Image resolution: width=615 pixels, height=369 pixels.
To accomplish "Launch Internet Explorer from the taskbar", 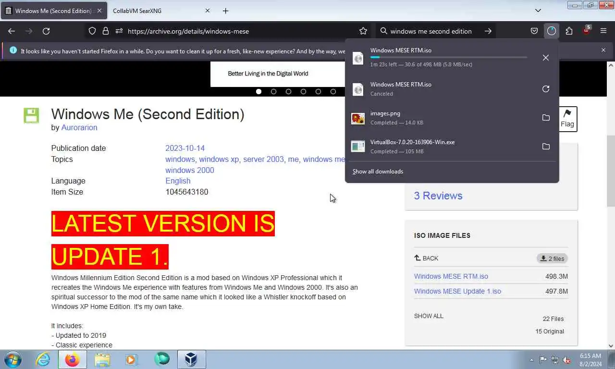I will click(x=43, y=359).
